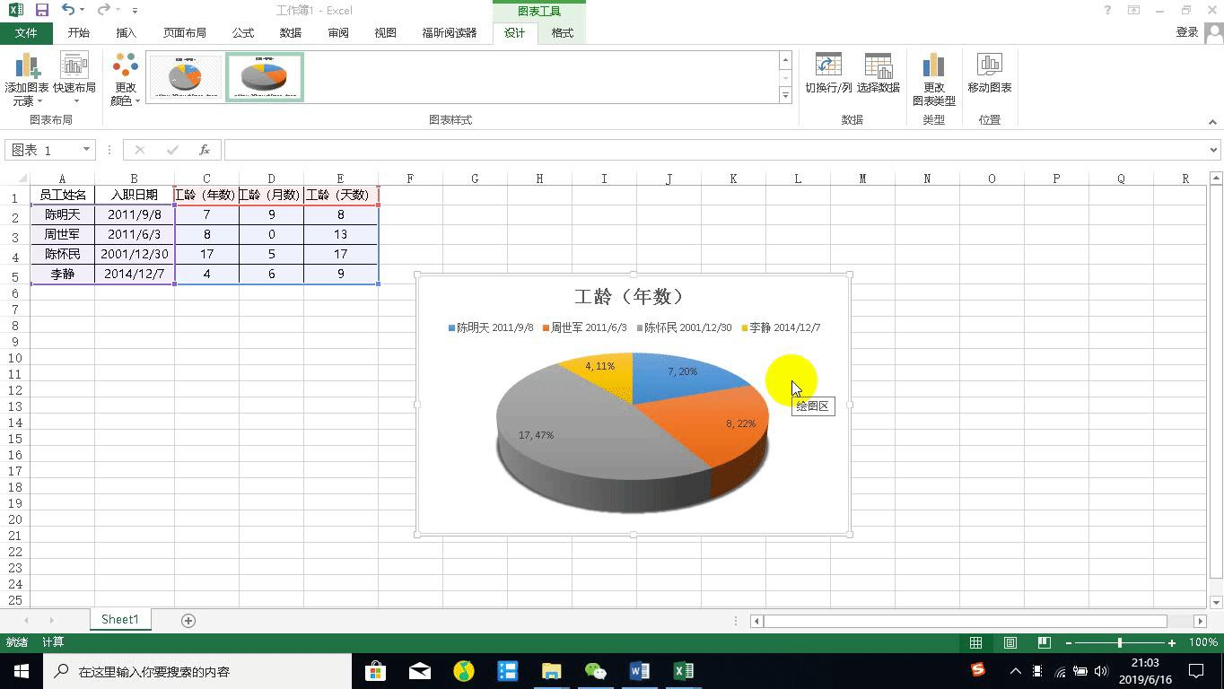Open WeChat from the taskbar

[596, 671]
